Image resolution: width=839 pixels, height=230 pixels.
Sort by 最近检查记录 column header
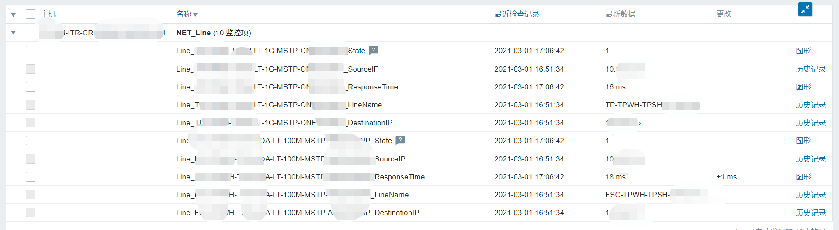[x=517, y=14]
